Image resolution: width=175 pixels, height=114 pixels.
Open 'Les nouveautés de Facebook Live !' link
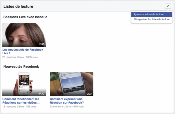(x=22, y=51)
